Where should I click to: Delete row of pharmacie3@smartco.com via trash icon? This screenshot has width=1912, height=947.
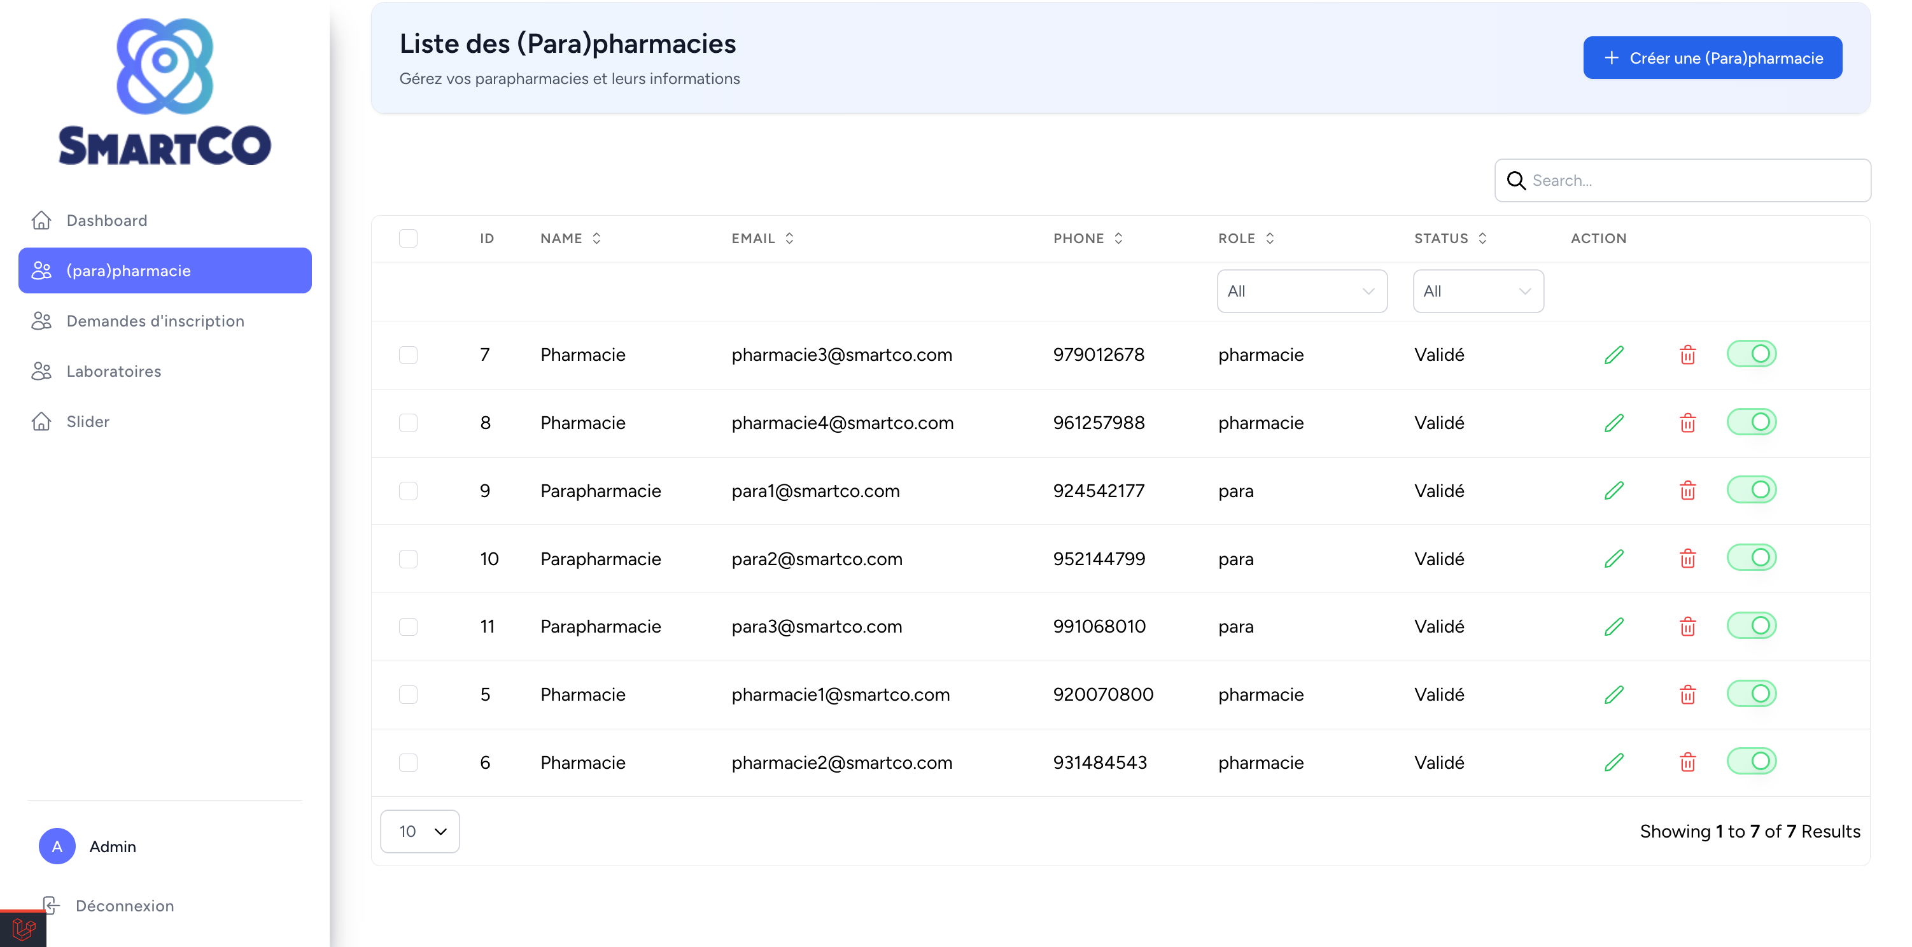tap(1687, 354)
